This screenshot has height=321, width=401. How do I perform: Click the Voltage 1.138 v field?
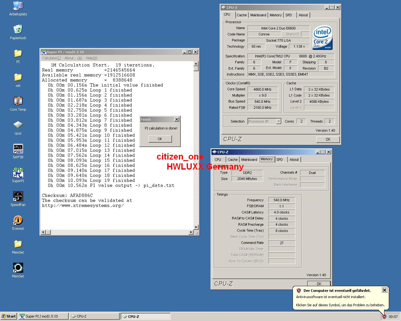[299, 46]
